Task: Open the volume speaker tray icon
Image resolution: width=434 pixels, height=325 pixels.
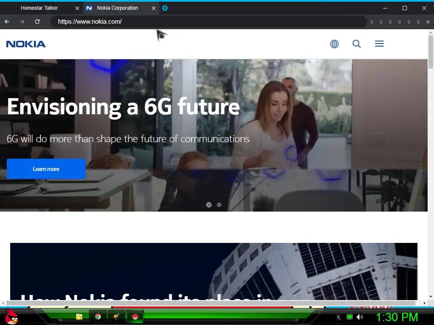Action: click(360, 317)
